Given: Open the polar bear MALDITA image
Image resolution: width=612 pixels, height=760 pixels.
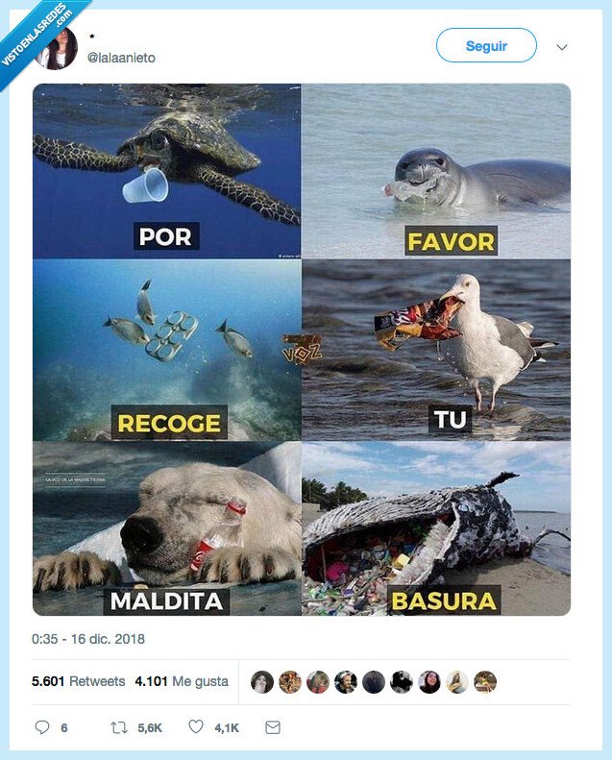Looking at the screenshot, I should [166, 528].
